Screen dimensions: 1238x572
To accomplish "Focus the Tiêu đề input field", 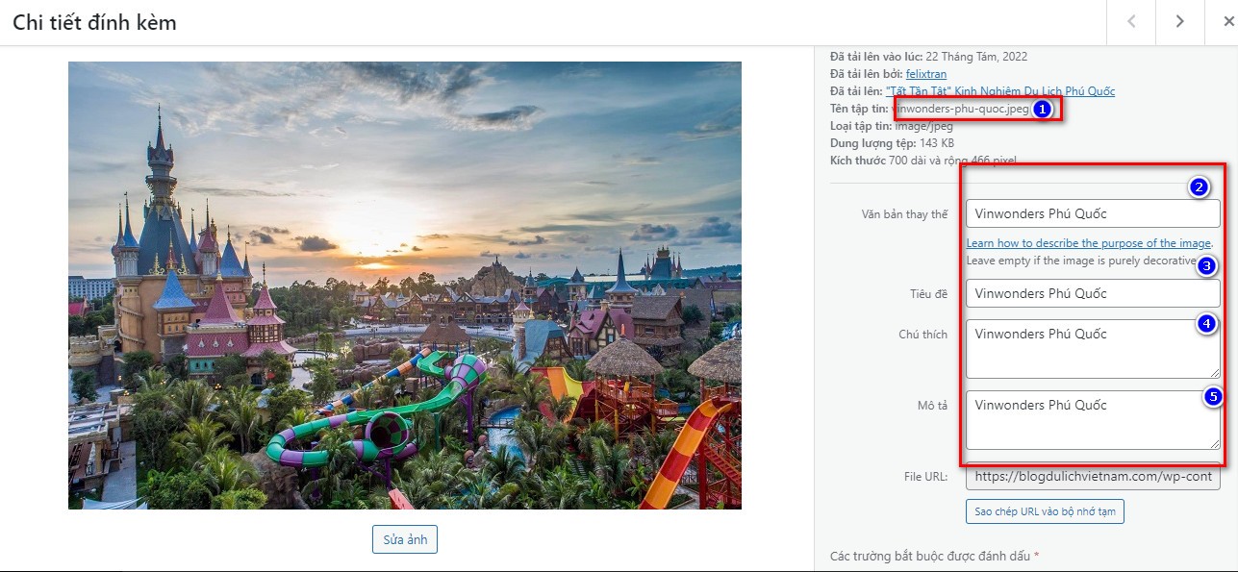I will (1093, 293).
